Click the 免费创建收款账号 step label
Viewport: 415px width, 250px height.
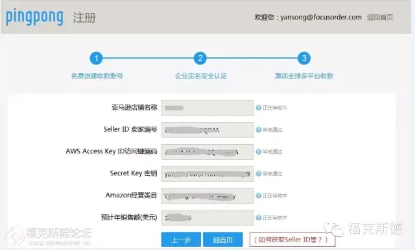tap(97, 76)
